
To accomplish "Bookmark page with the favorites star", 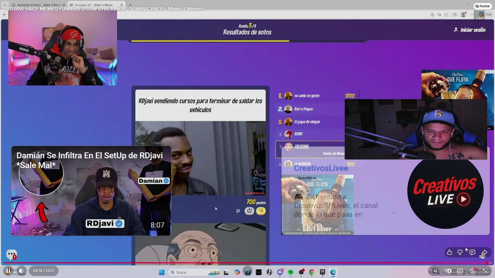I will [446, 15].
